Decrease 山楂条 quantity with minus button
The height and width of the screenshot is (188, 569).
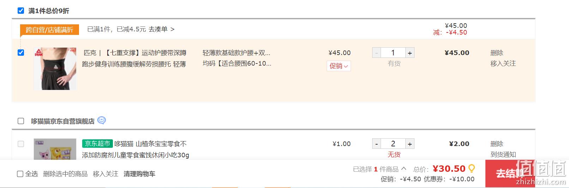376,144
